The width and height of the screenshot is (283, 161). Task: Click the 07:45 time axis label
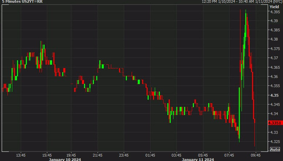[x=229, y=155]
